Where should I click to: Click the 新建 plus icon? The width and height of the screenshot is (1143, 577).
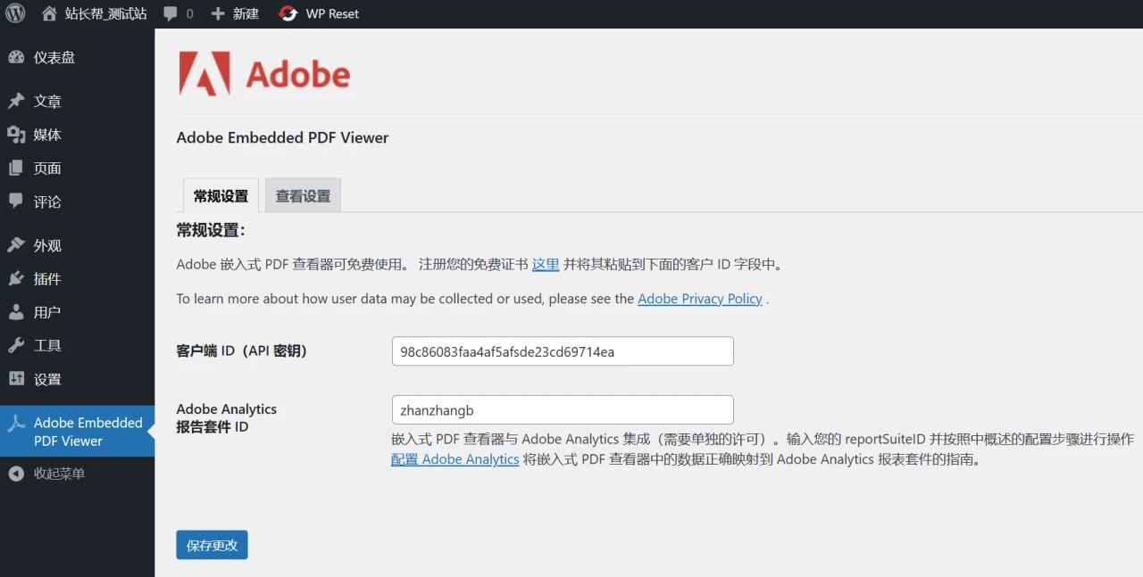click(218, 13)
